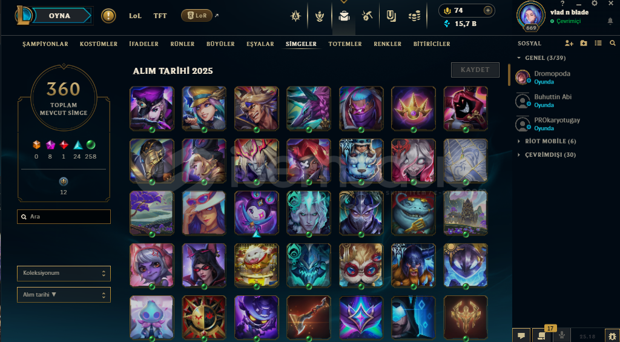
Task: Click the plus icon beside 74 RP
Action: 488,10
